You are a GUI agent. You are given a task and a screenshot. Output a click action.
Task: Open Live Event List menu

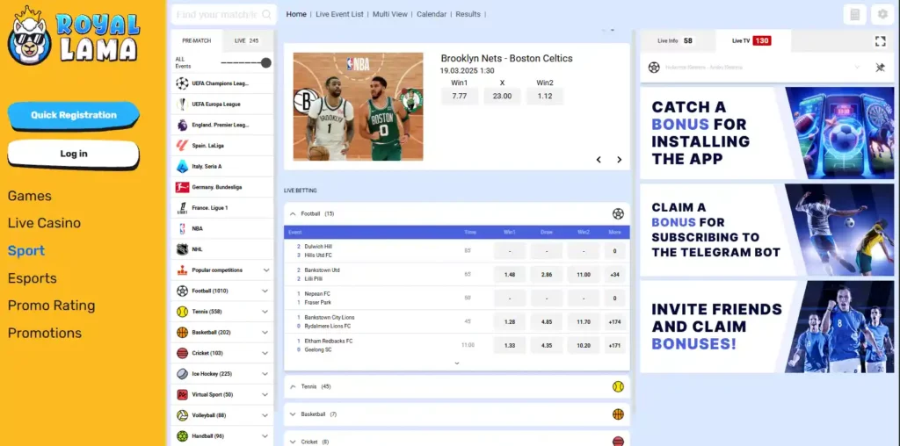click(x=339, y=14)
